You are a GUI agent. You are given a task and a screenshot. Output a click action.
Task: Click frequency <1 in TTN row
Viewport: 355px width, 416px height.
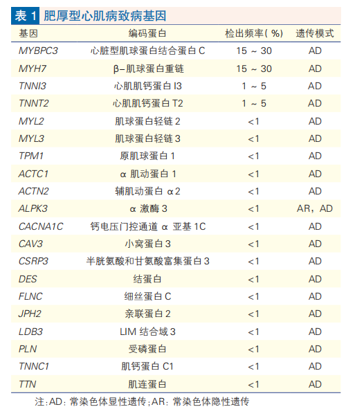(x=253, y=384)
